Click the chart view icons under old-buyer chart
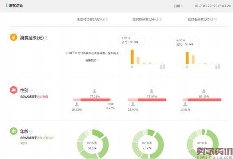The width and height of the screenshot is (233, 159). click(218, 67)
